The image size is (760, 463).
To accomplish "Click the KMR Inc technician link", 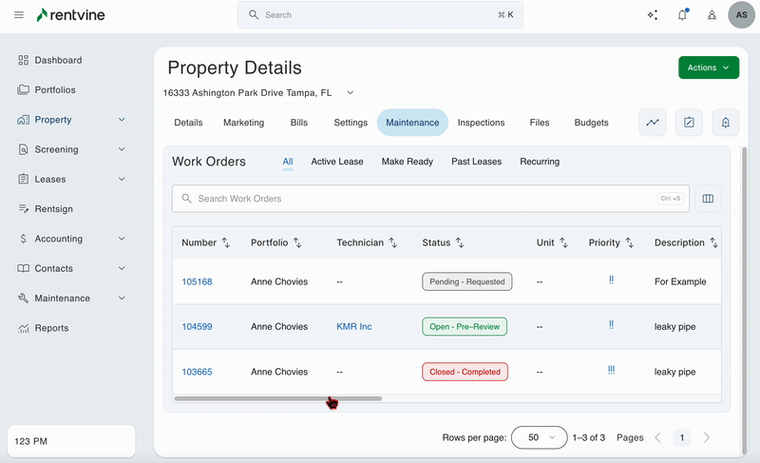I will coord(353,326).
